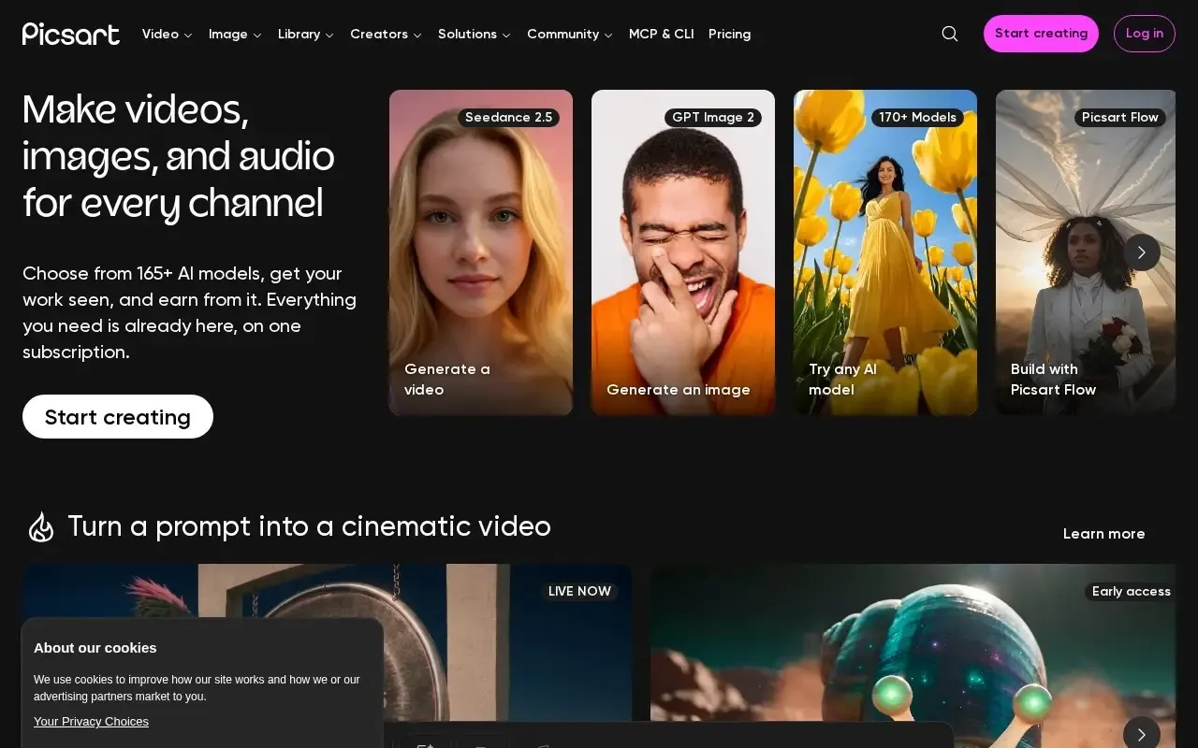Expand the Solutions menu
Viewport: 1198px width, 748px height.
click(x=475, y=34)
